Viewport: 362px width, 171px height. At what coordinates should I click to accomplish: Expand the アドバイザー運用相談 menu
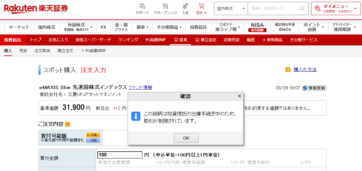pos(344,27)
